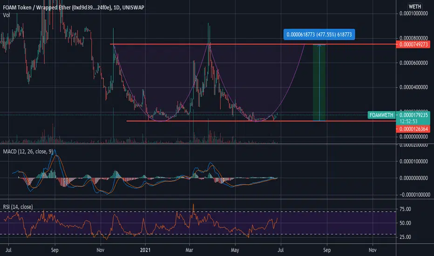The image size is (434, 256).
Task: Select the MACD (12, 26, close, 9) label
Action: click(x=28, y=151)
